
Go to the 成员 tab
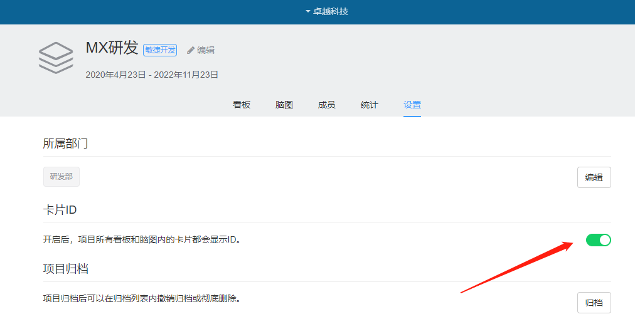(x=326, y=105)
